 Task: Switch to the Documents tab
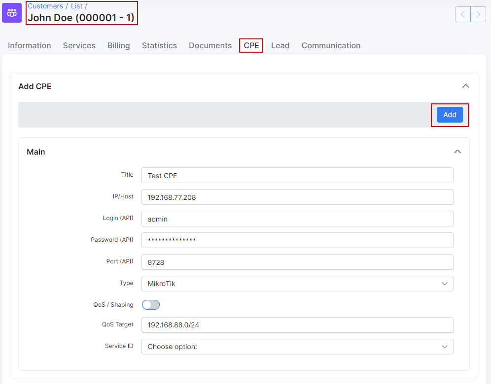[x=210, y=46]
